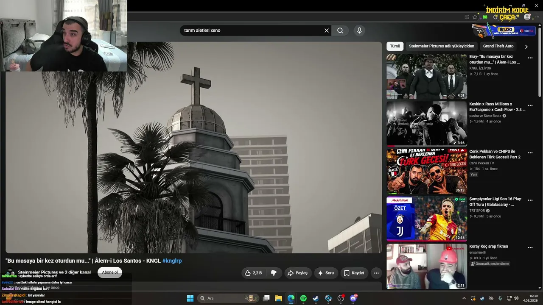
Task: Start voice search with the microphone icon
Action: coord(359,30)
